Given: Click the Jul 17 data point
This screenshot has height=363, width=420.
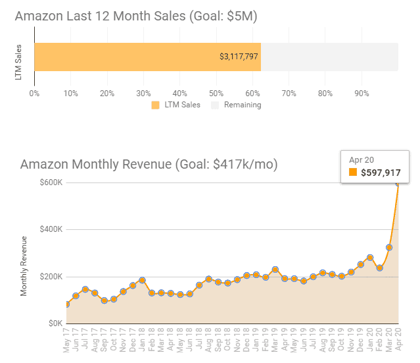Looking at the screenshot, I should pos(85,289).
